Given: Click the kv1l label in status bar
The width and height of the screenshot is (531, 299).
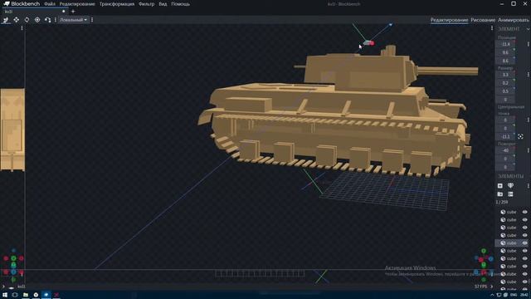Looking at the screenshot, I should point(22,287).
